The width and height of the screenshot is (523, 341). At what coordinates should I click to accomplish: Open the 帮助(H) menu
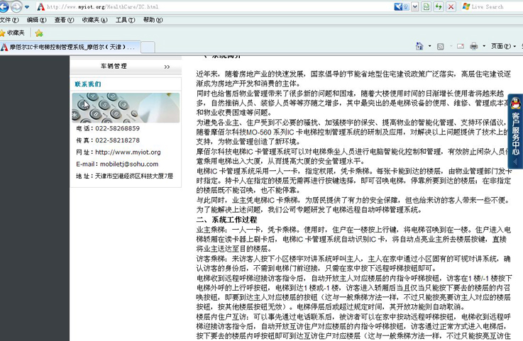point(153,20)
